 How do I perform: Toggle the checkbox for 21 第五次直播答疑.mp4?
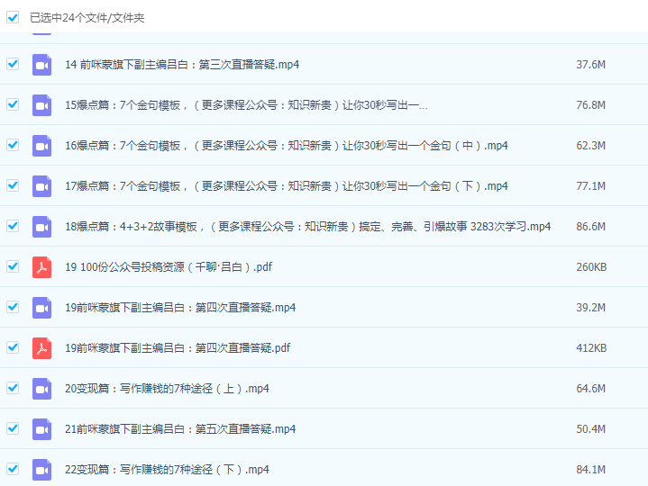(x=13, y=428)
